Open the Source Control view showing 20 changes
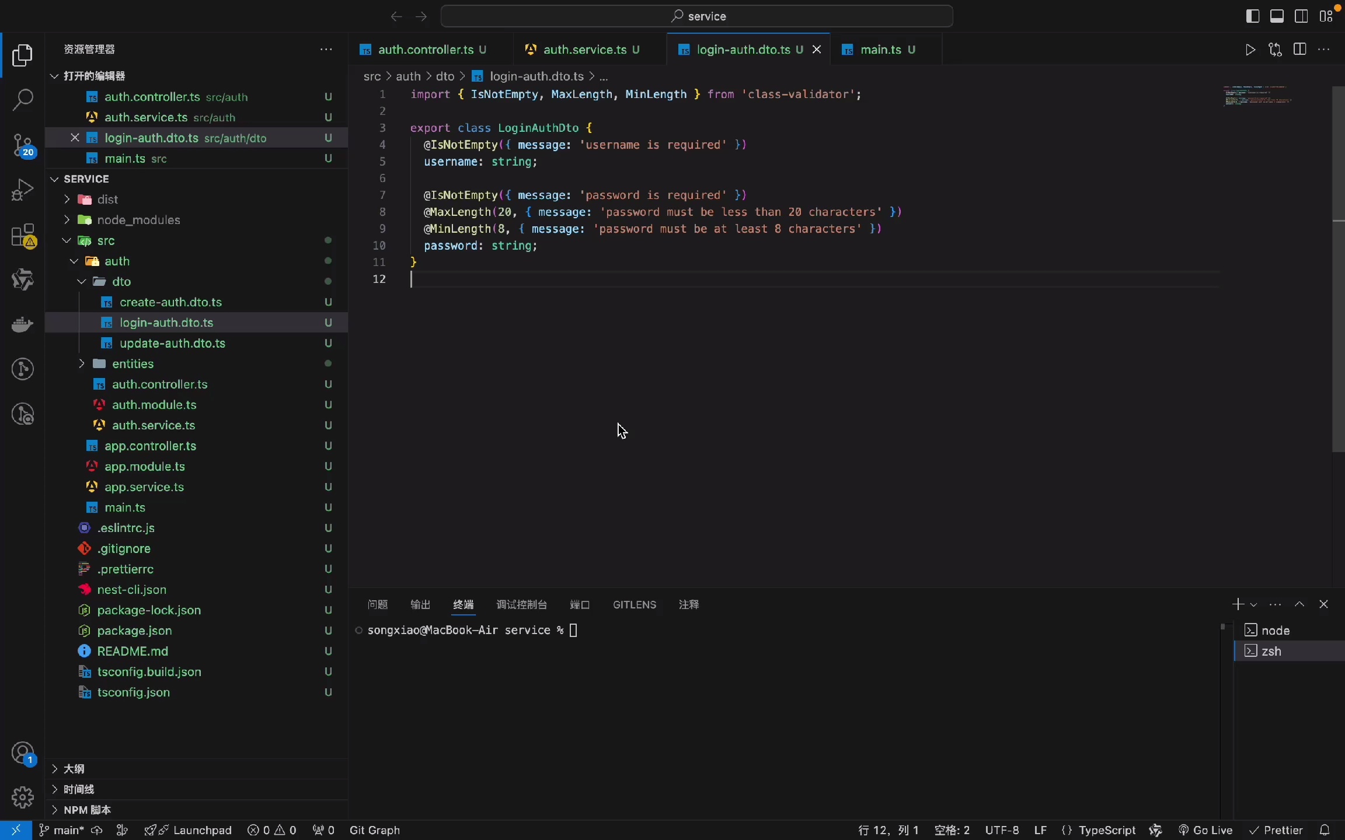Image resolution: width=1345 pixels, height=840 pixels. point(23,145)
